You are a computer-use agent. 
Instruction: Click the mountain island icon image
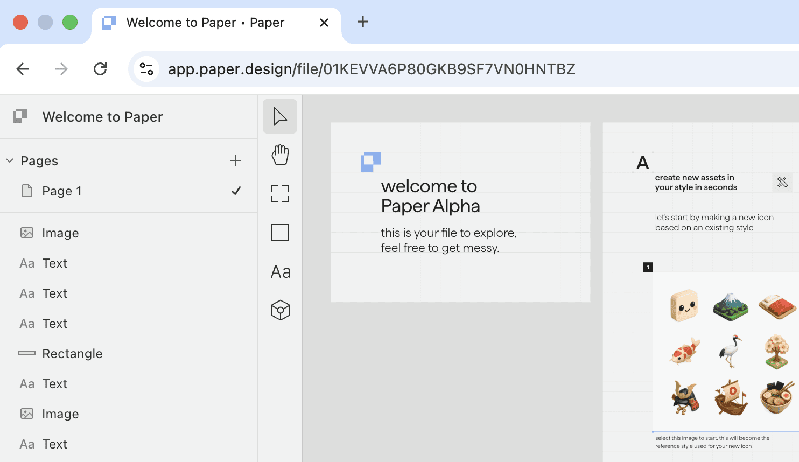coord(731,306)
